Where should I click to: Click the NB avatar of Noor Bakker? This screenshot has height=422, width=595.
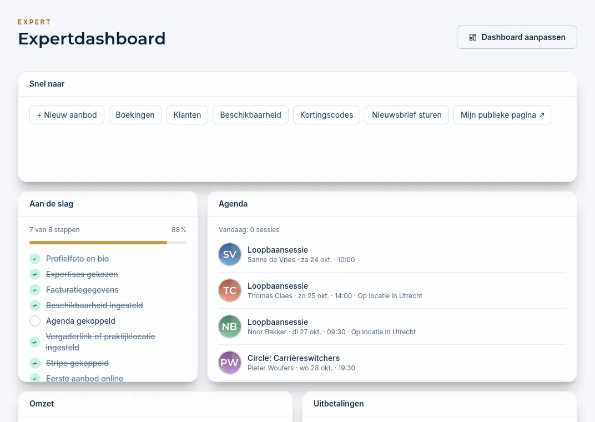(x=230, y=326)
